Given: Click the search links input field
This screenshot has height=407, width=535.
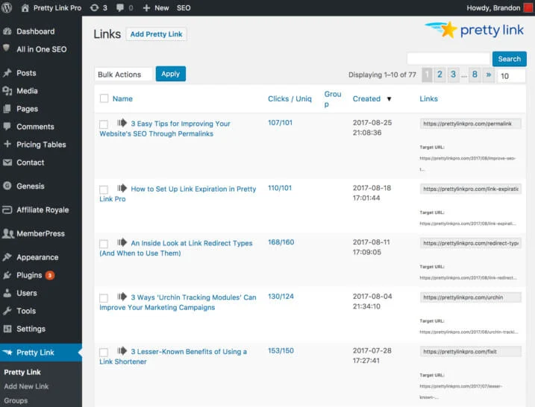Looking at the screenshot, I should point(448,59).
